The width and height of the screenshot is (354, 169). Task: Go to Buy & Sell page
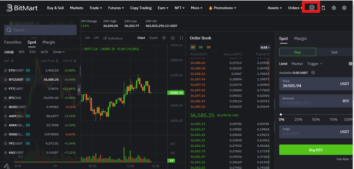click(55, 8)
